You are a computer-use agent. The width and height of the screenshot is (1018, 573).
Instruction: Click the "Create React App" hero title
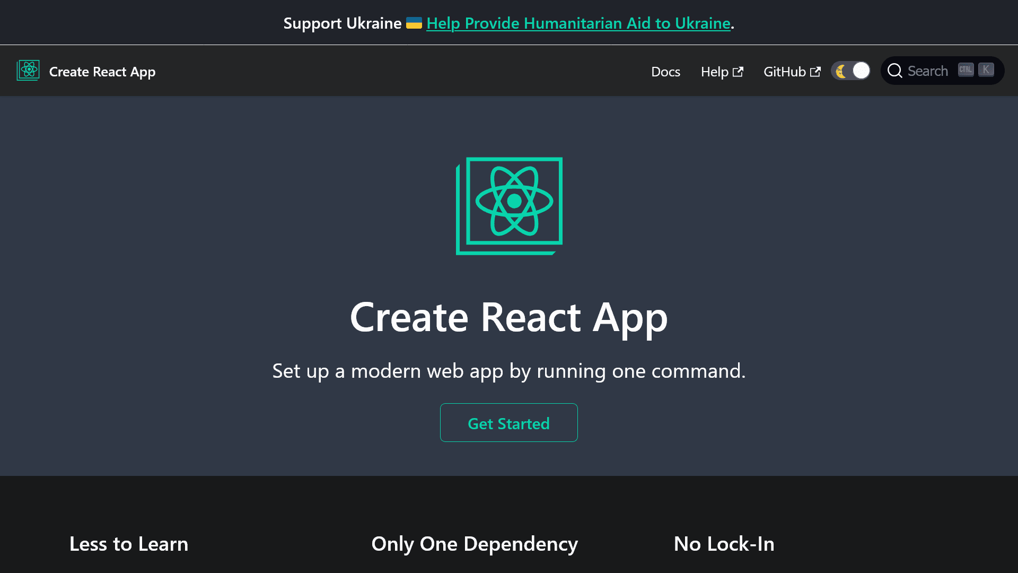pos(509,317)
